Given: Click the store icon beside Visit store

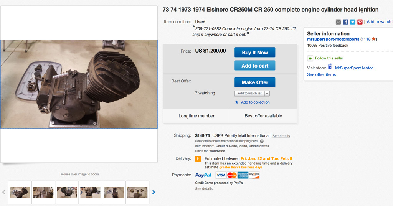Looking at the screenshot, I should (x=330, y=68).
